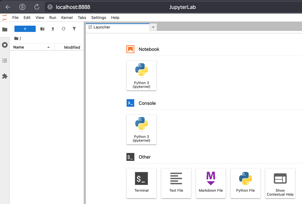Refresh the file browser listing
The image size is (302, 204).
[x=63, y=29]
